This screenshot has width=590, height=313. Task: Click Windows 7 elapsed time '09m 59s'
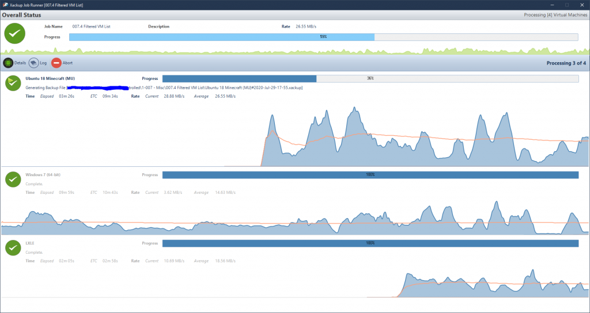tap(66, 192)
